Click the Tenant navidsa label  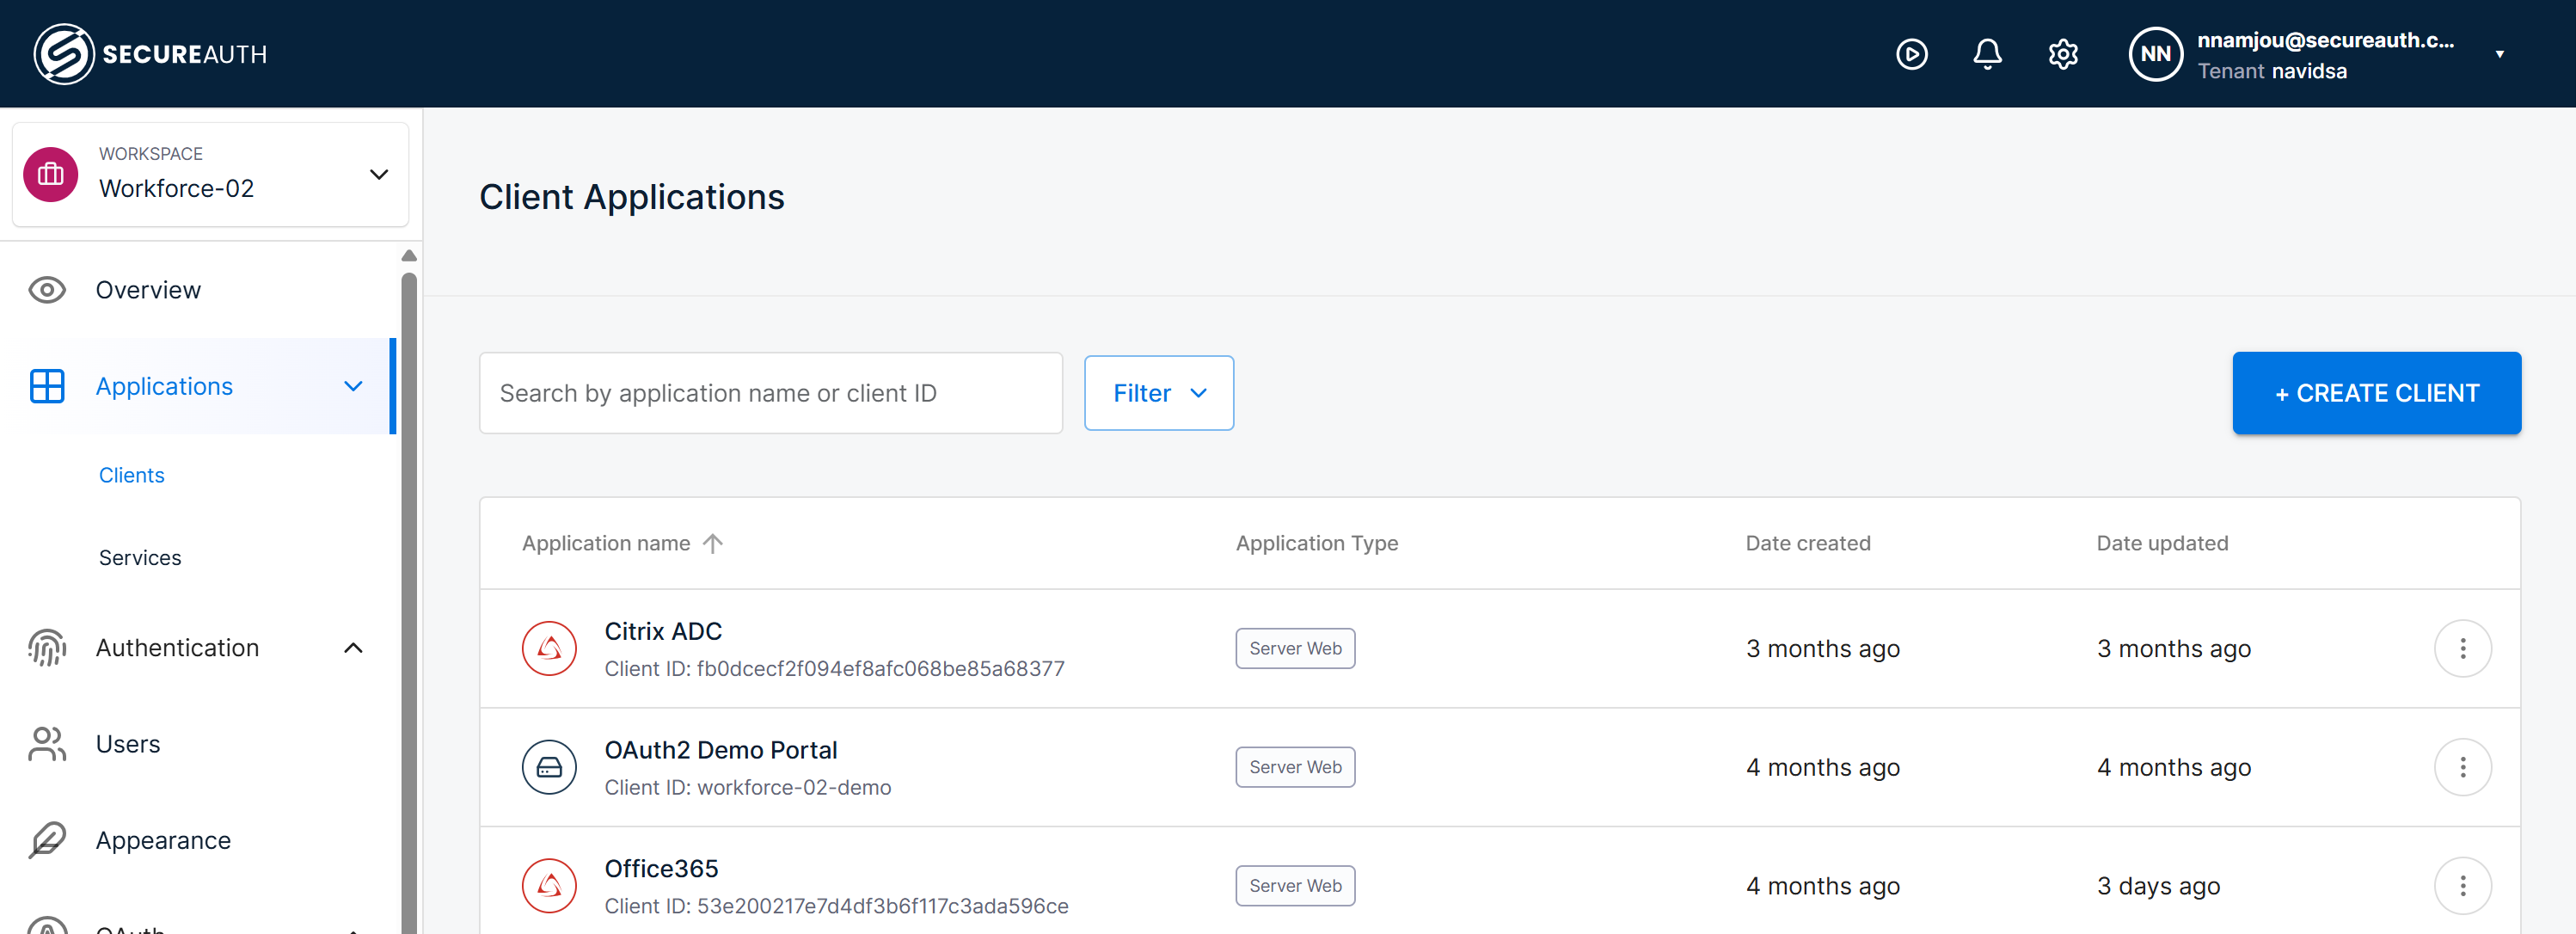2272,71
